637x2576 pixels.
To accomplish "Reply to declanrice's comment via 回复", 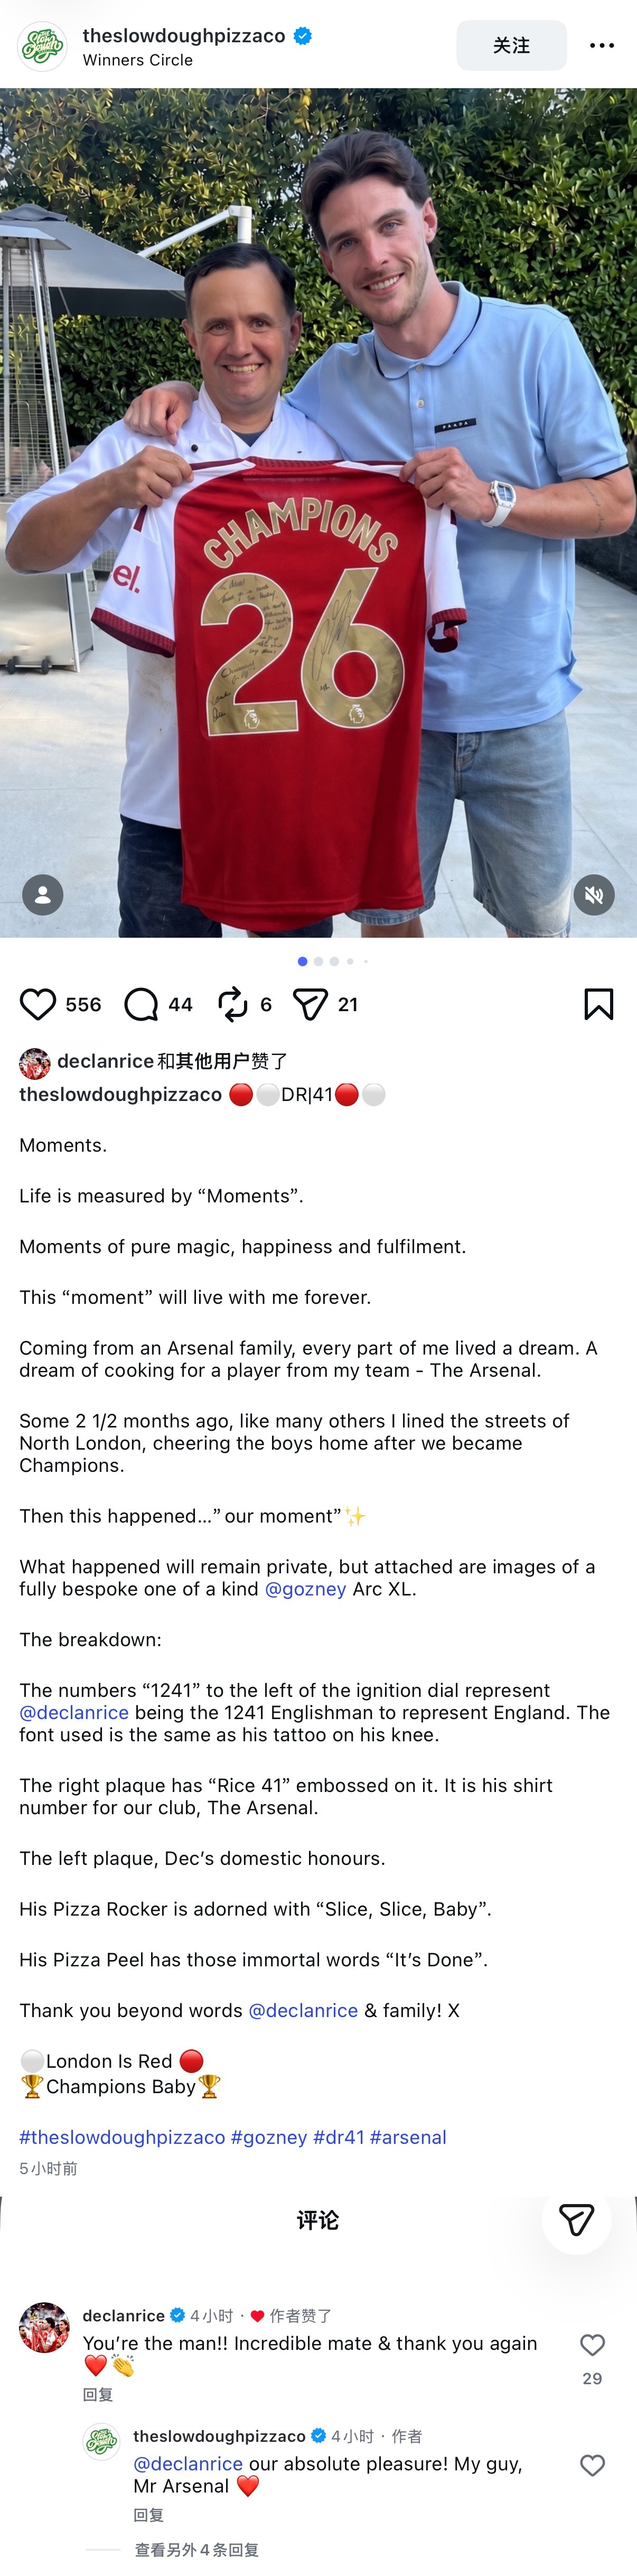I will coord(98,2394).
